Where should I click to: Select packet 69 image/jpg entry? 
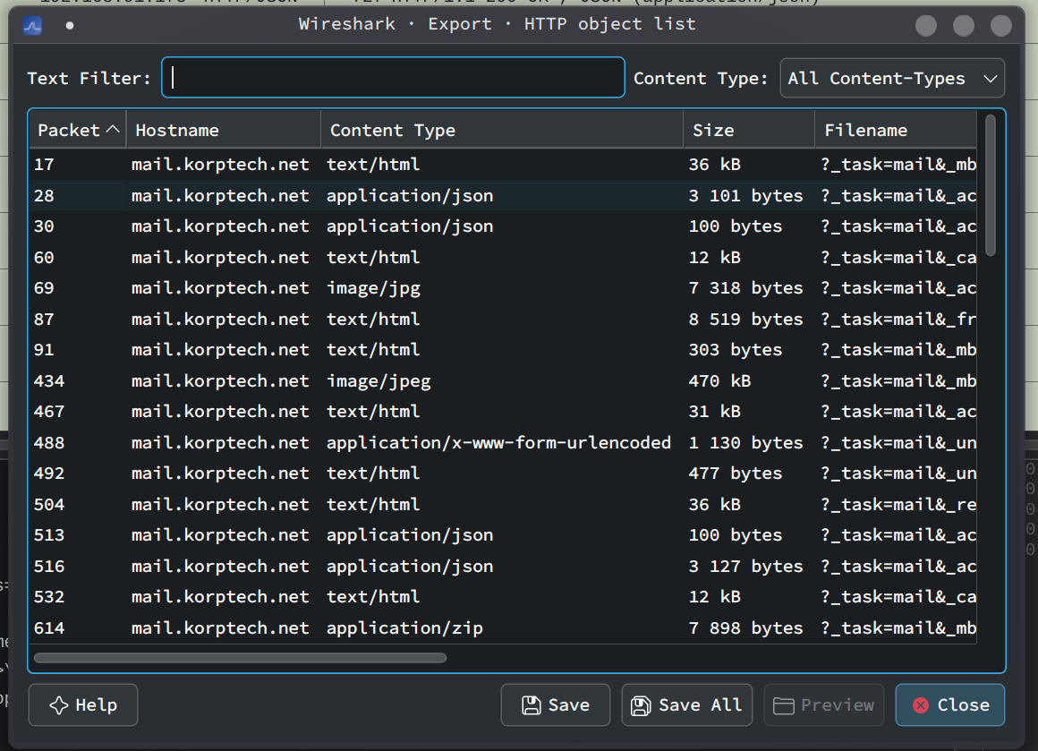pos(503,288)
